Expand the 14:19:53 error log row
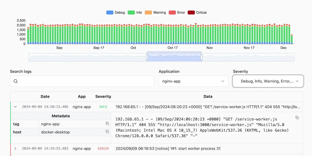This screenshot has width=312, height=156. [x=15, y=149]
